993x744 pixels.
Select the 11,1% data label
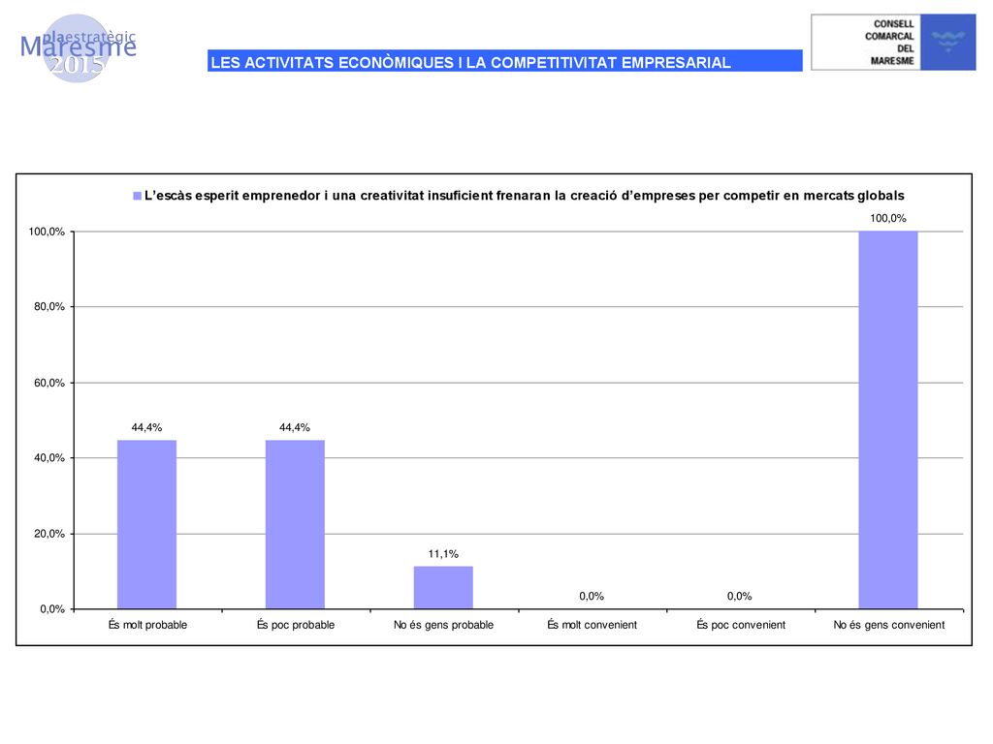pyautogui.click(x=443, y=554)
